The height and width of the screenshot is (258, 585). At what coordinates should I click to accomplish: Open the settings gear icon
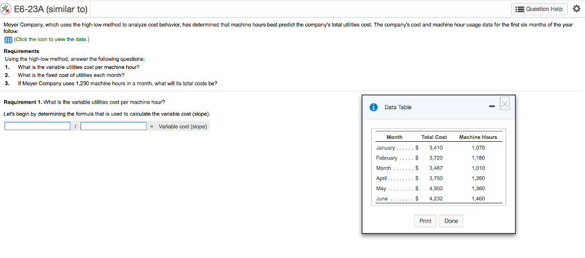(x=576, y=9)
